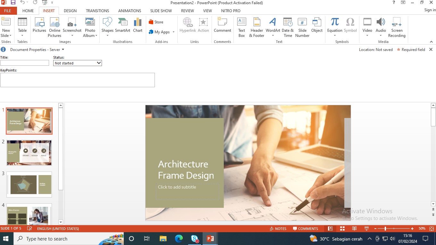
Task: Type in the Title field
Action: (x=24, y=63)
